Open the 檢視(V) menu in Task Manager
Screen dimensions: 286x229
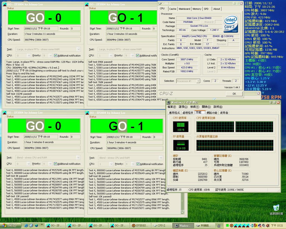[x=195, y=107]
